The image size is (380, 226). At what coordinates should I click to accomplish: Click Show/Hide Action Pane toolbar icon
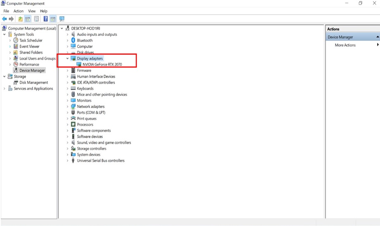53,19
